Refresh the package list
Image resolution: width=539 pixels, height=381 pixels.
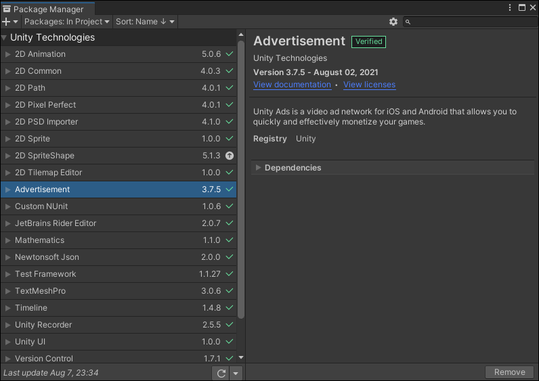(x=221, y=373)
